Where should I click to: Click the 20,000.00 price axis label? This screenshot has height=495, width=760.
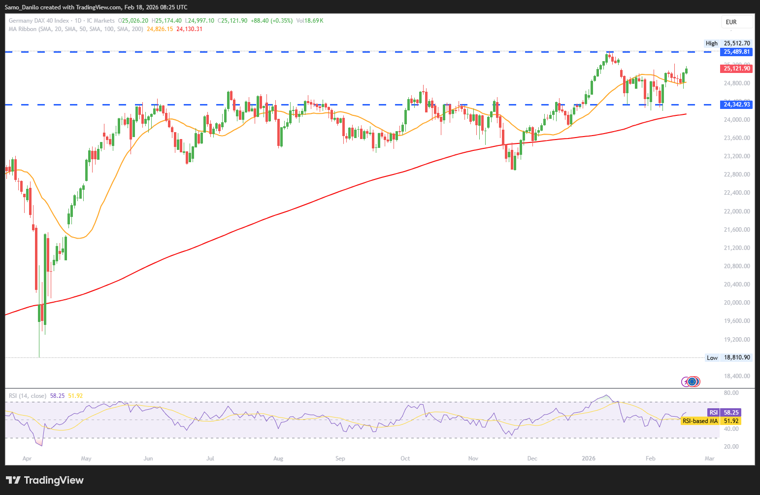pos(736,303)
